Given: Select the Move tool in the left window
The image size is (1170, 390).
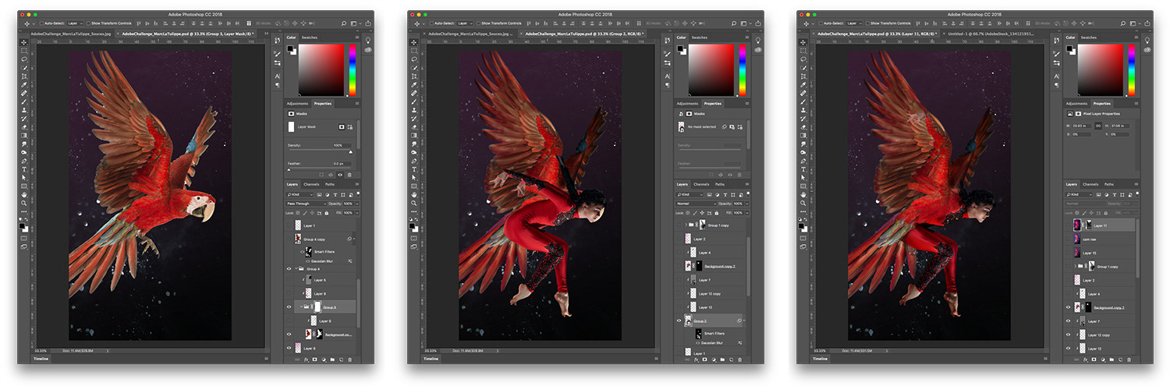Looking at the screenshot, I should [x=23, y=42].
